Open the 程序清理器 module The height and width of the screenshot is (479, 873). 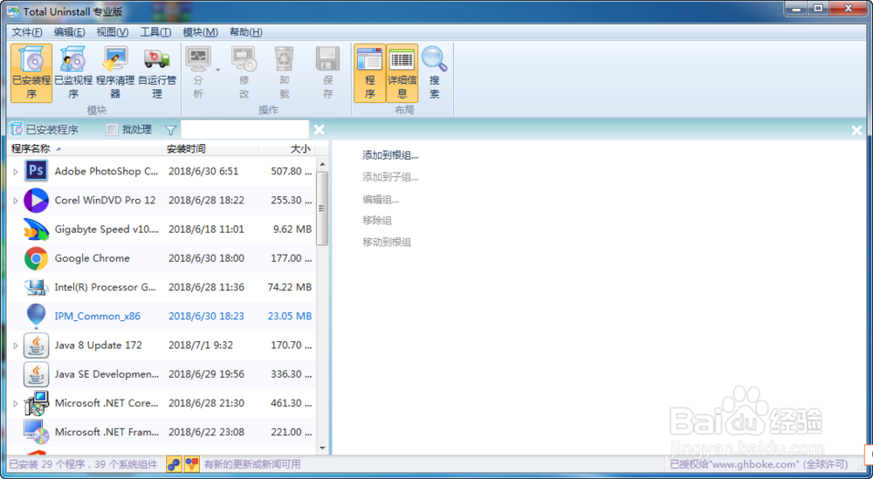(x=115, y=73)
